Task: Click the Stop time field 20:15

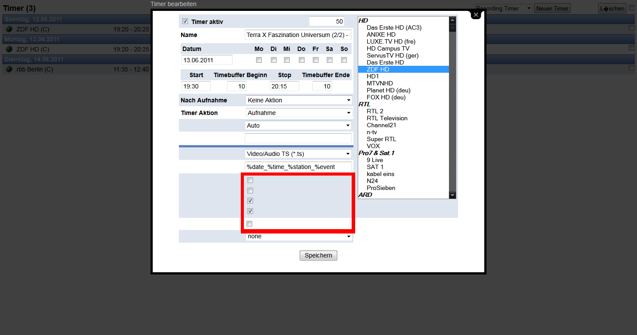Action: tap(284, 86)
